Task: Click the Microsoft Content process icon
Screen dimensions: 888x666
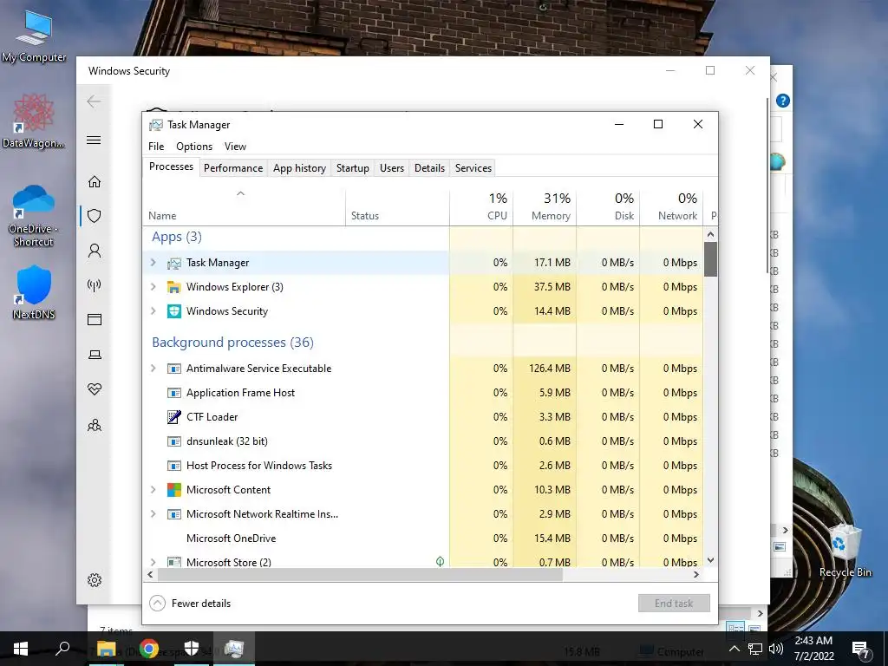Action: (x=173, y=490)
